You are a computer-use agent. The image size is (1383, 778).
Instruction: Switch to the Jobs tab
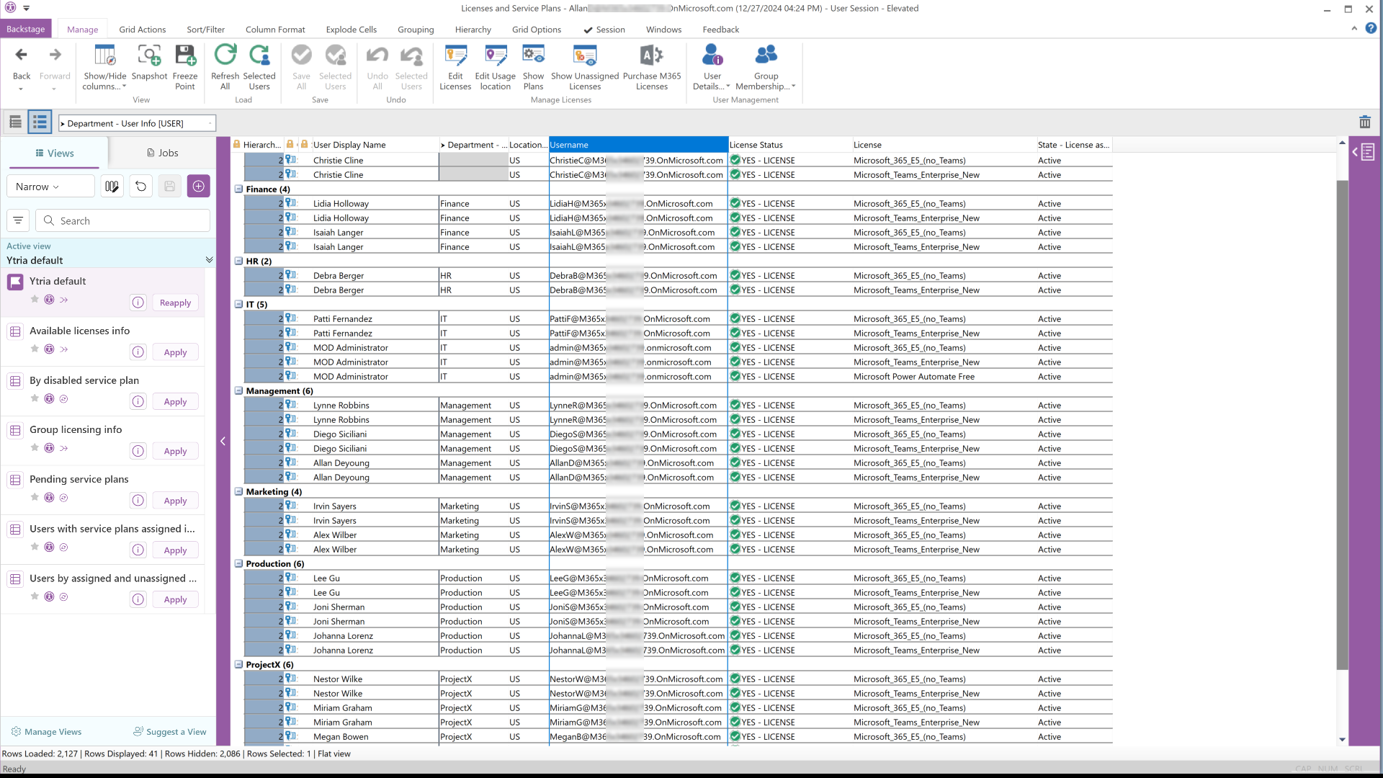point(162,153)
